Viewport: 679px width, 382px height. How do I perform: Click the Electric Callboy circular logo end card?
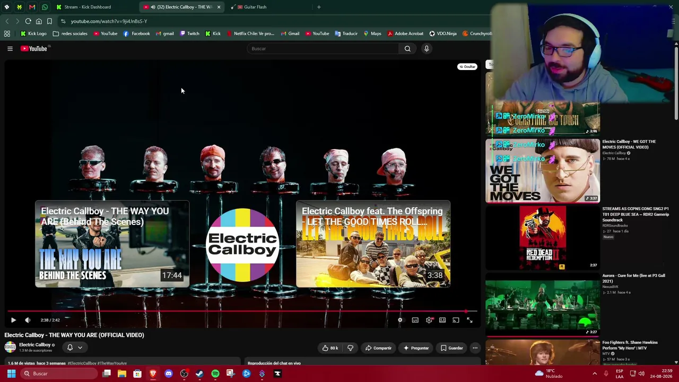point(242,245)
